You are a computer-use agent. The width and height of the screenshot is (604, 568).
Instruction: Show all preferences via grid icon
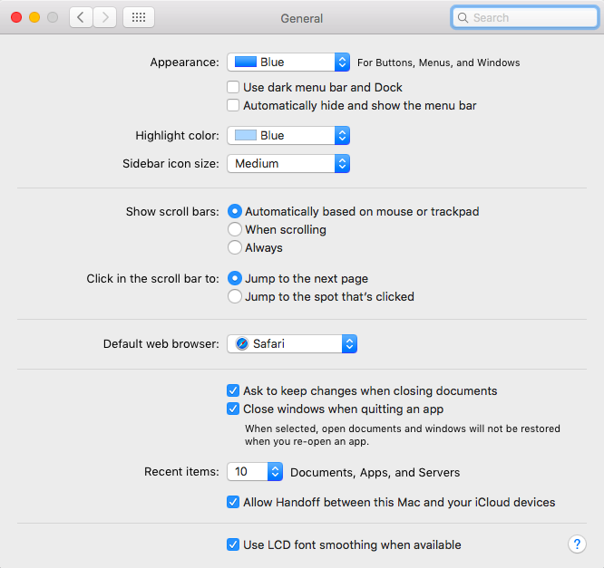(x=139, y=17)
